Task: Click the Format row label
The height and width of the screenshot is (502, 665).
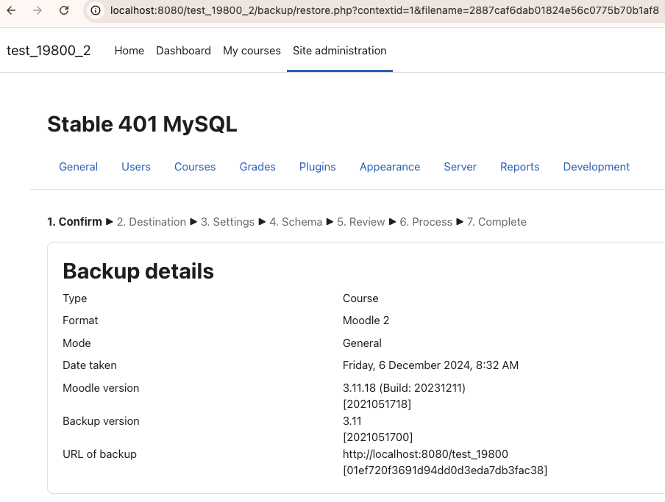Action: coord(80,320)
